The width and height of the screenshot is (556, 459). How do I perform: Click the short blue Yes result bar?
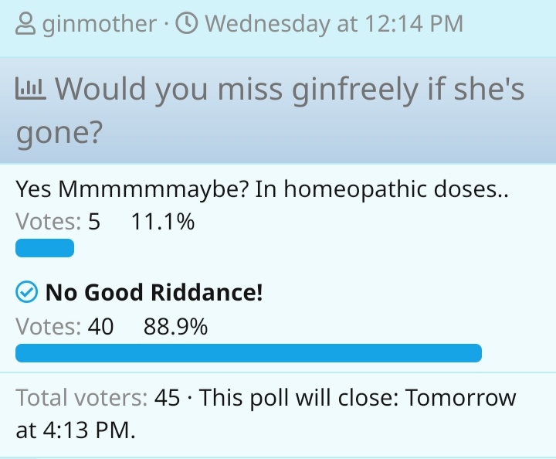tap(45, 248)
